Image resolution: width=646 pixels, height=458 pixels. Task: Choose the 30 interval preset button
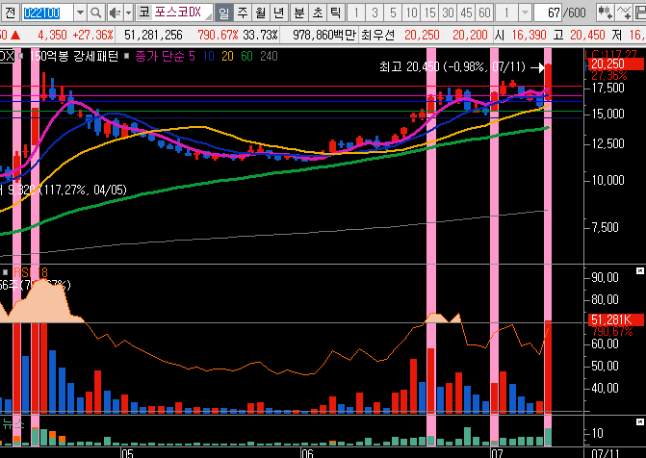[x=448, y=13]
